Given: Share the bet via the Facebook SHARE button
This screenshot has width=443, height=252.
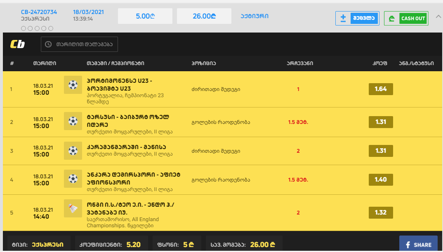Looking at the screenshot, I should [418, 244].
